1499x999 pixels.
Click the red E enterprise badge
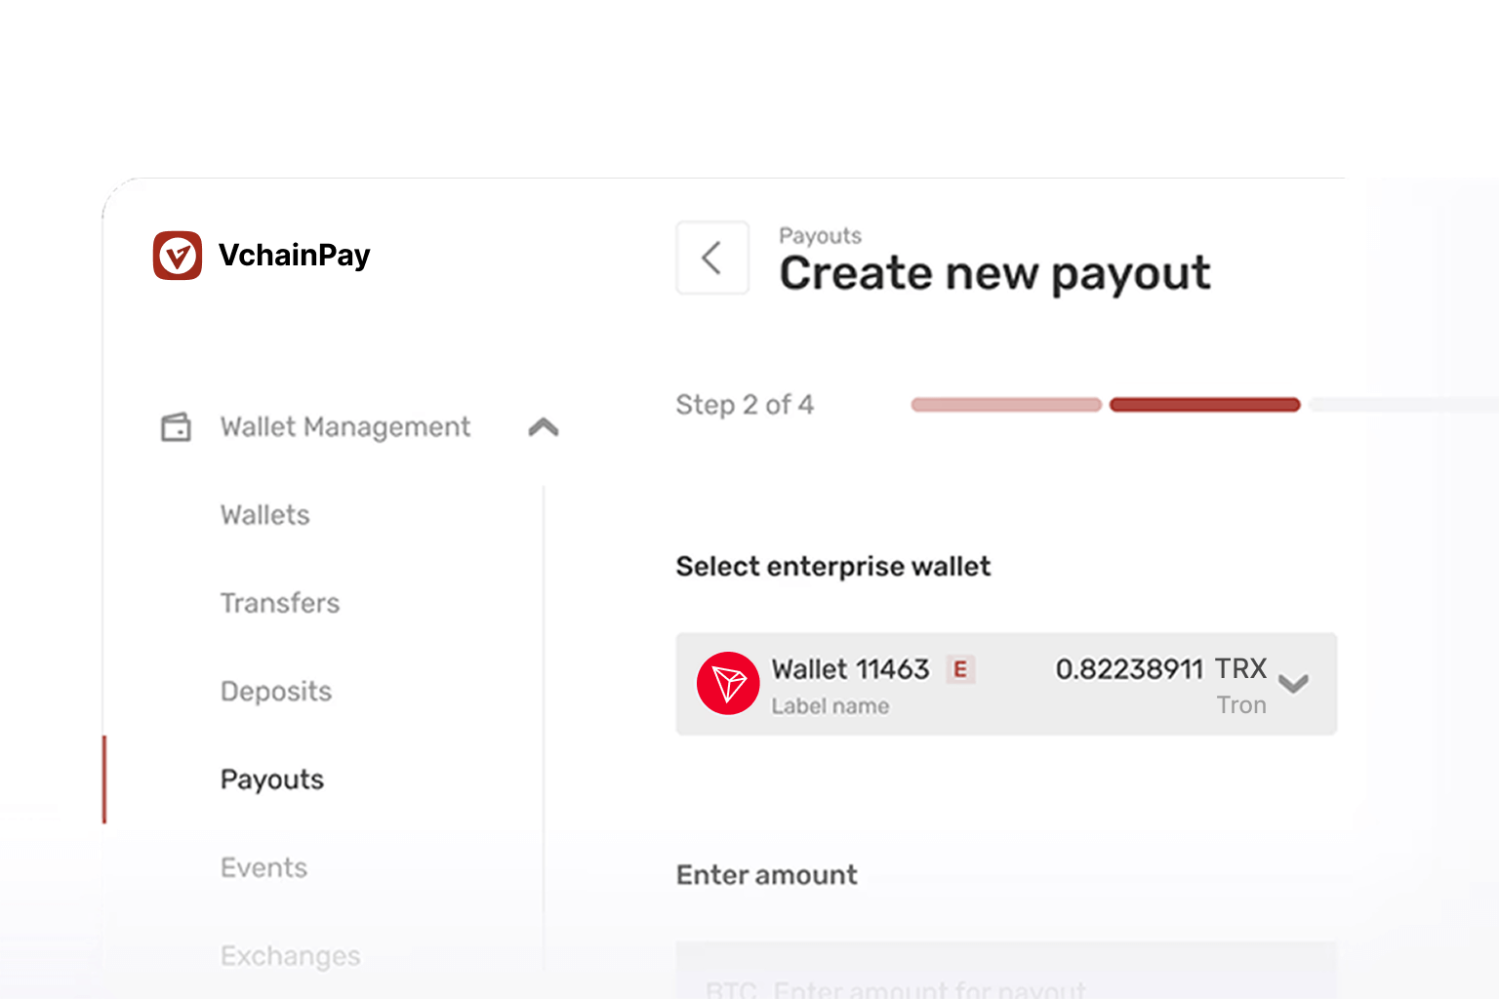click(960, 669)
